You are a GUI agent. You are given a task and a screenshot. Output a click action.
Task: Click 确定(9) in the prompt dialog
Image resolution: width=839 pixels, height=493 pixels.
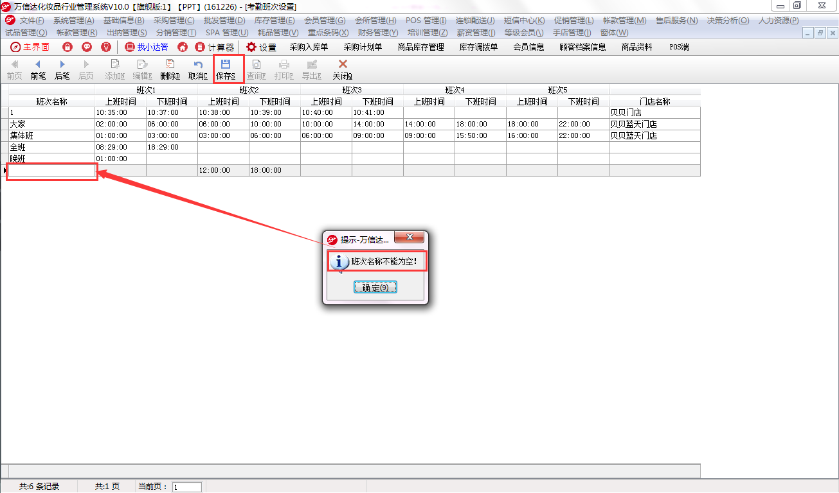375,288
